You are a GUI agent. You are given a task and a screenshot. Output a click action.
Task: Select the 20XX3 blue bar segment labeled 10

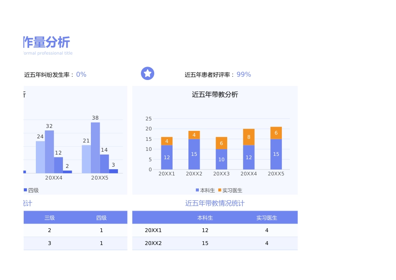coord(221,159)
